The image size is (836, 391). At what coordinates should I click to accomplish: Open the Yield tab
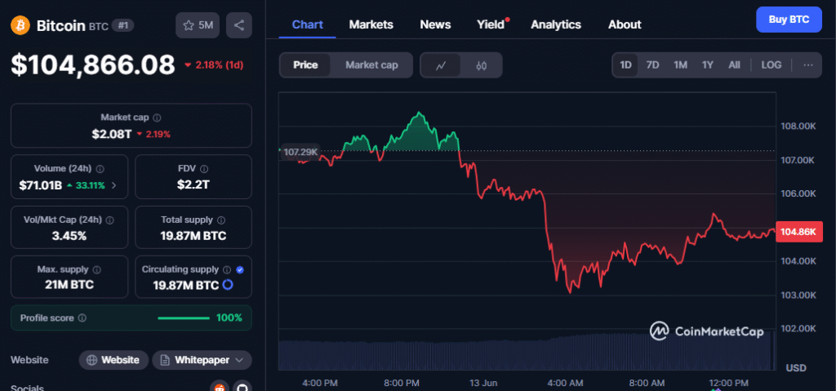491,24
